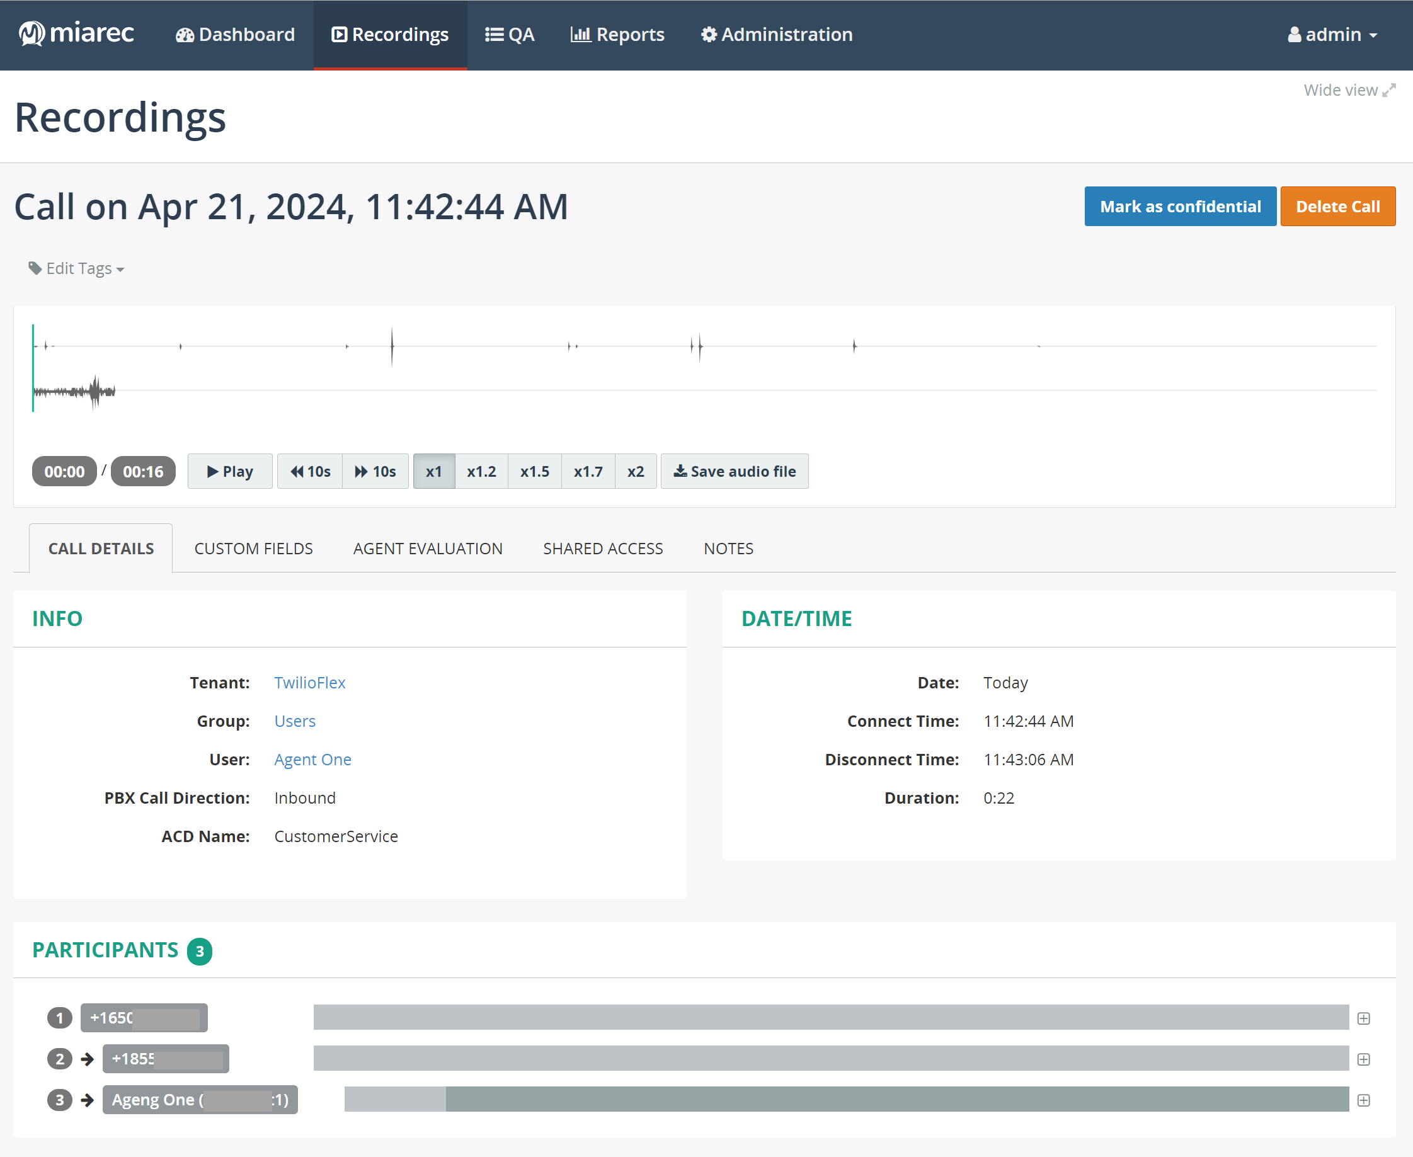
Task: Switch to the AGENT EVALUATION tab
Action: point(427,548)
